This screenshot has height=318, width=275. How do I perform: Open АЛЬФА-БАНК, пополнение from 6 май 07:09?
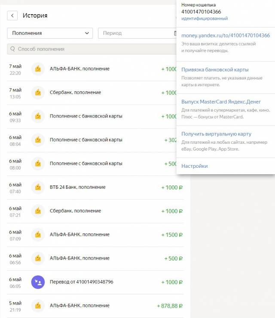79,234
